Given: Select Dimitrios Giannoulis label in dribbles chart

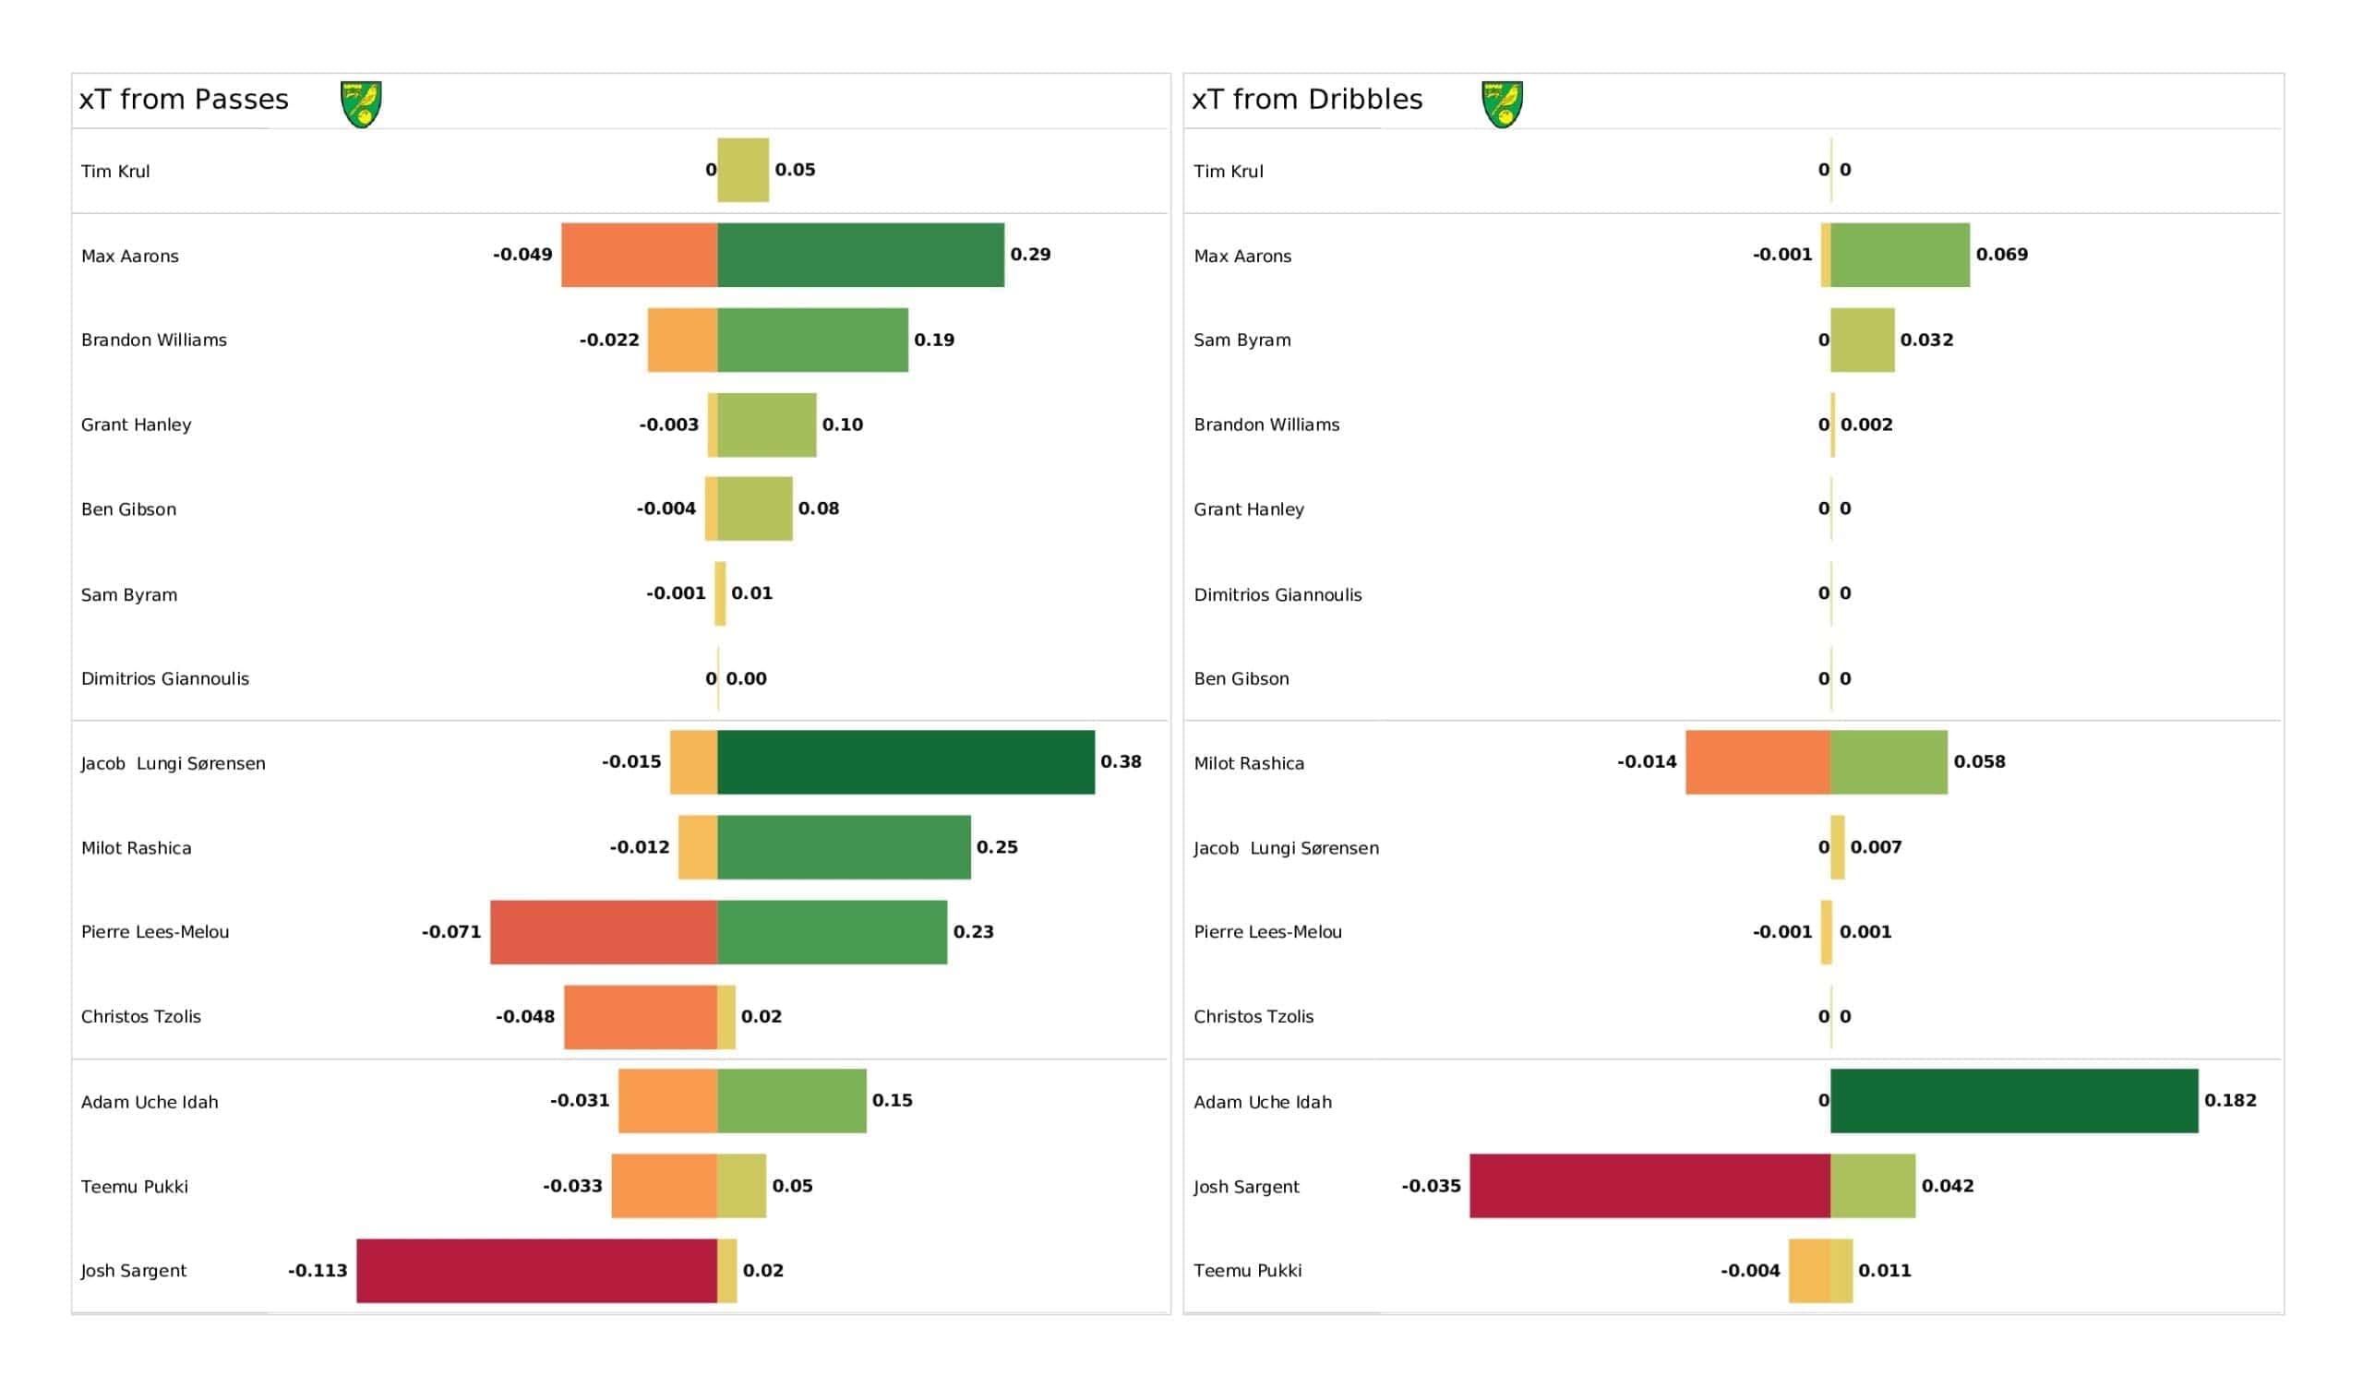Looking at the screenshot, I should pyautogui.click(x=1277, y=593).
